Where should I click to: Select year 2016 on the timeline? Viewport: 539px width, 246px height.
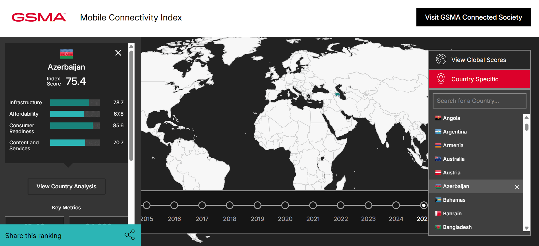[174, 205]
